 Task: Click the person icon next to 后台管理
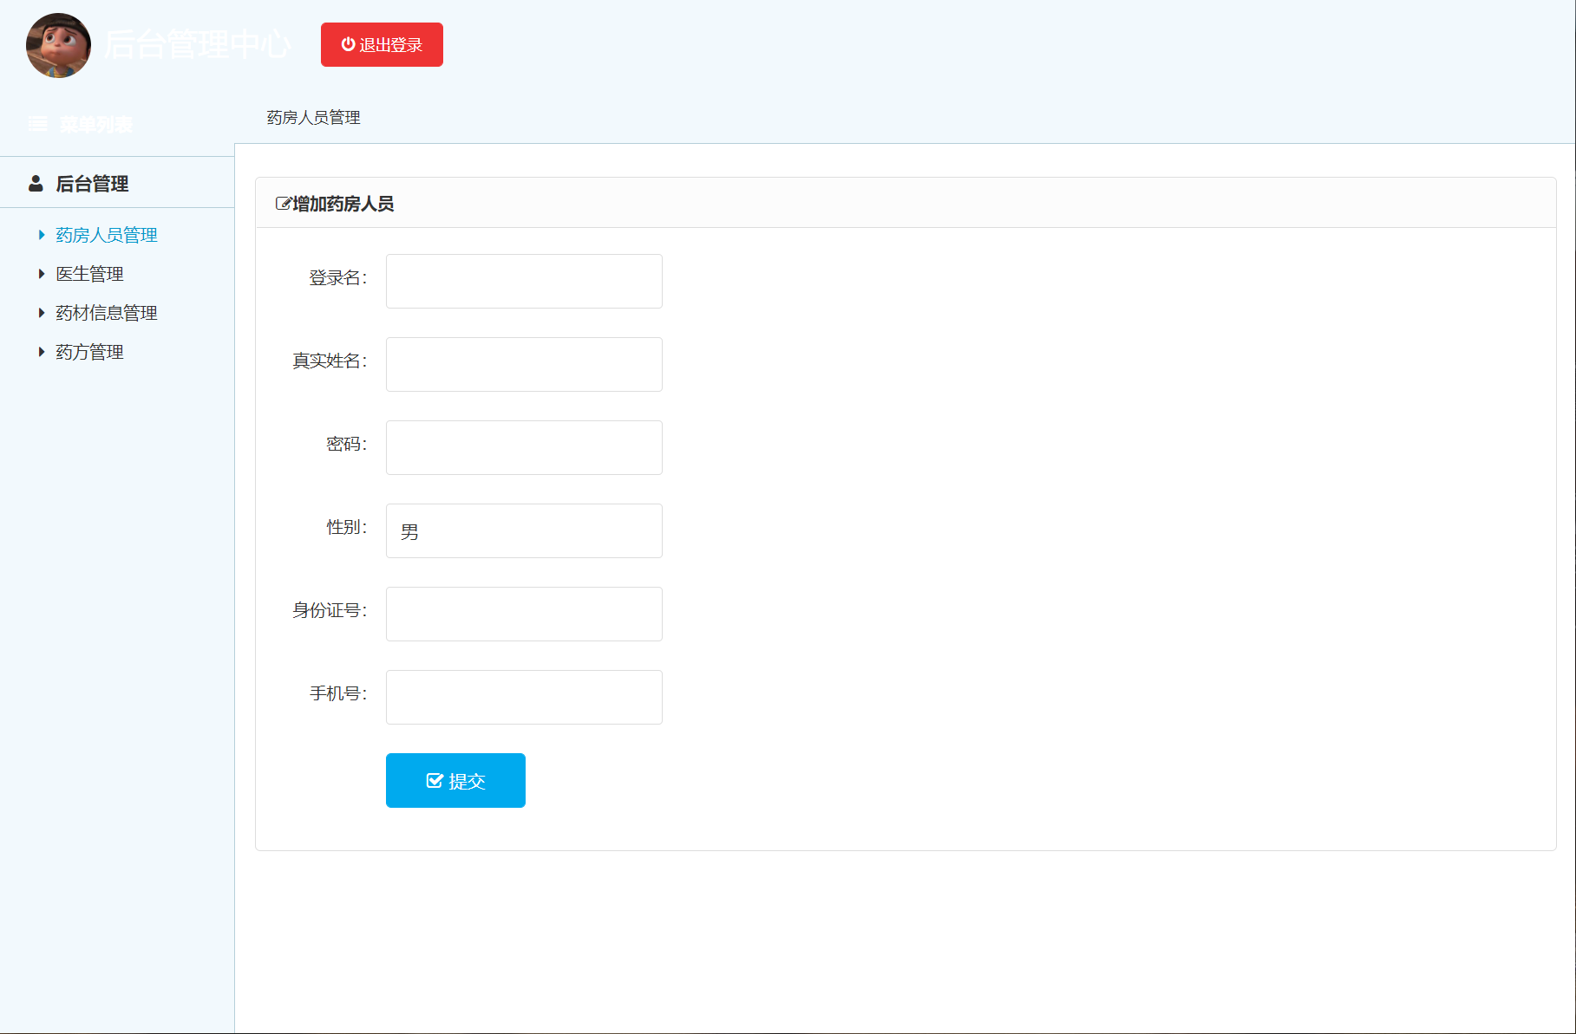pyautogui.click(x=36, y=183)
